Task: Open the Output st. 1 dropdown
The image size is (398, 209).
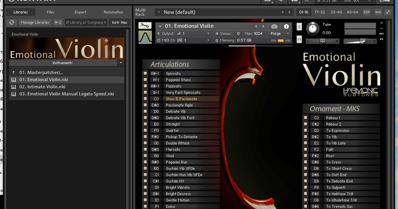Action: click(208, 33)
